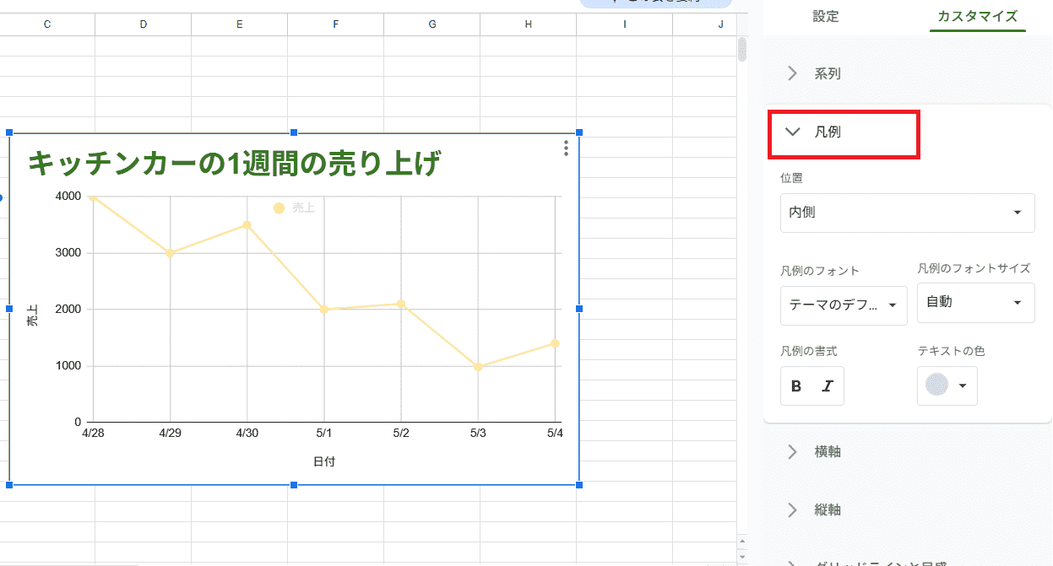Screen dimensions: 1053x566
Task: Select column header I
Action: pos(624,24)
